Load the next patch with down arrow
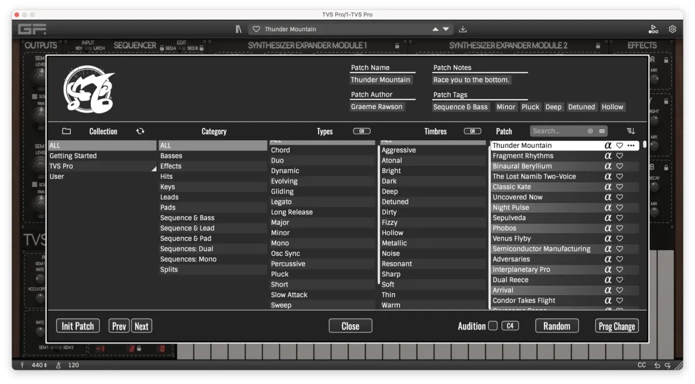The width and height of the screenshot is (695, 384). (446, 29)
